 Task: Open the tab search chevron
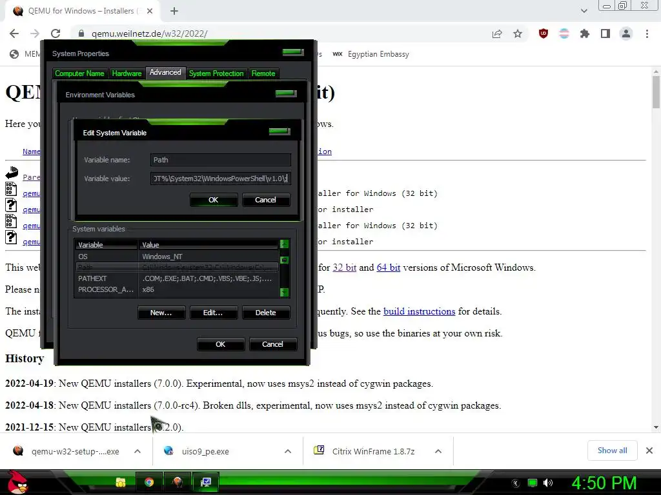584,11
